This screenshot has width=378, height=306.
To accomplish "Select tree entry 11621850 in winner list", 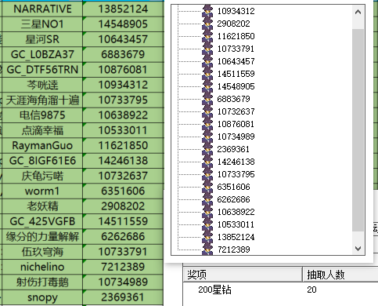I will [x=236, y=36].
